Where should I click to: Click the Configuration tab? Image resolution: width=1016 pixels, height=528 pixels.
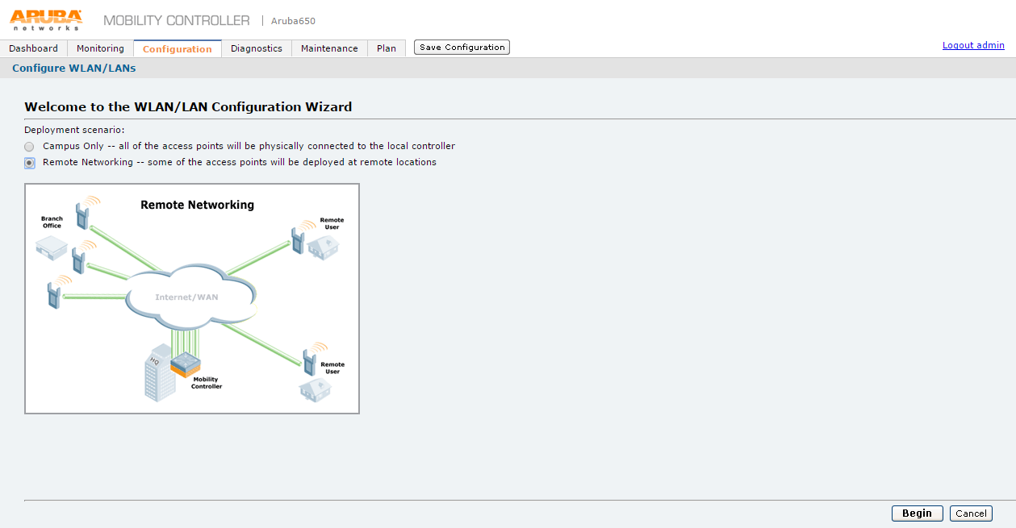[x=178, y=48]
